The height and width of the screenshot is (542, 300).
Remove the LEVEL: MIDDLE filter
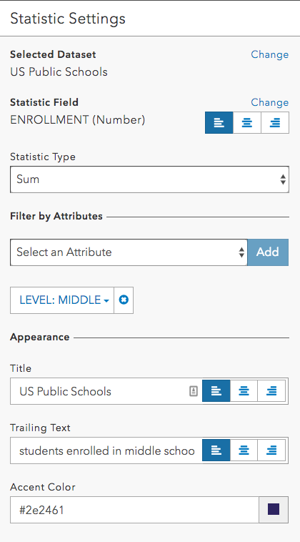coord(124,300)
